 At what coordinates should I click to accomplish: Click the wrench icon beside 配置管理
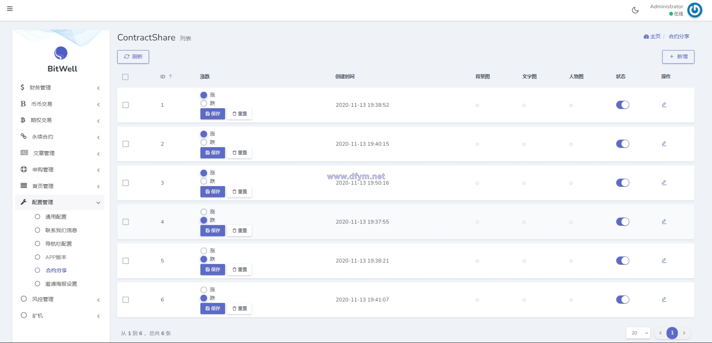tap(23, 202)
